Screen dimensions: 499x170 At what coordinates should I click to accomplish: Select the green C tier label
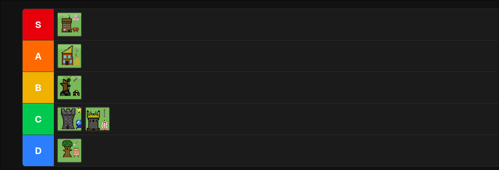tap(38, 119)
